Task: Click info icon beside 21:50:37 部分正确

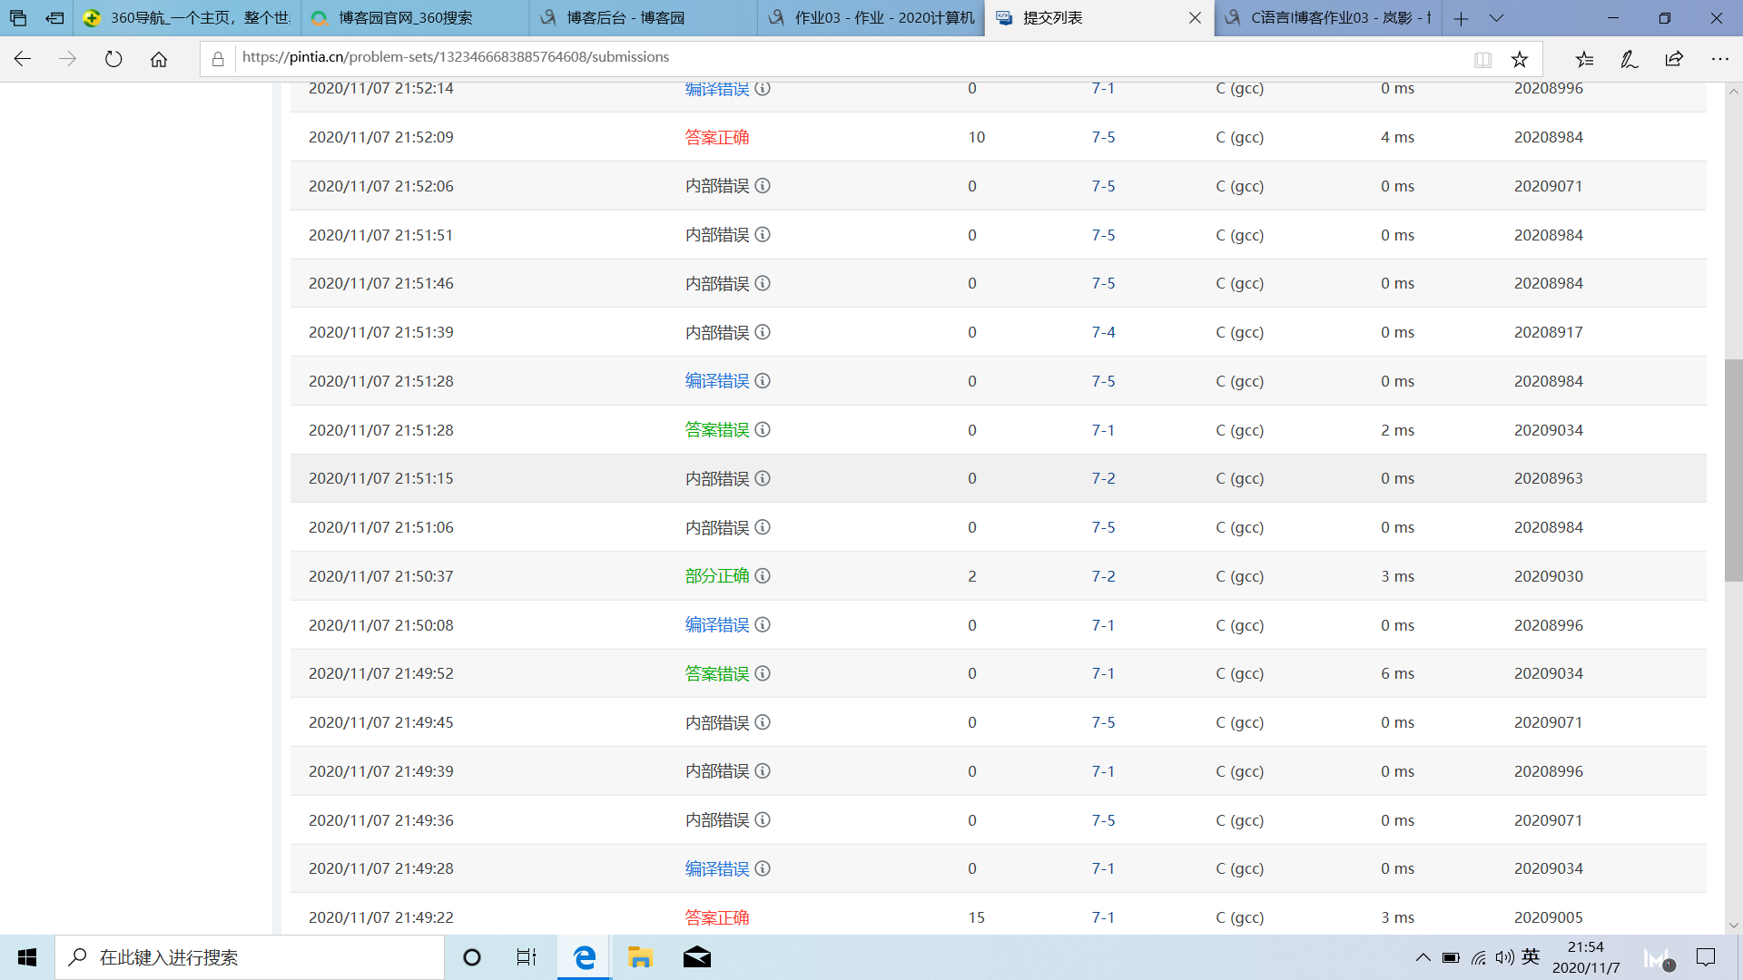Action: 763,575
